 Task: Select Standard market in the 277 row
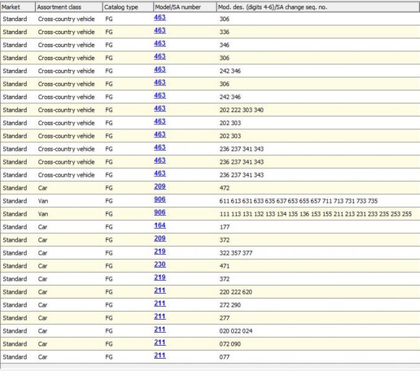coord(15,318)
